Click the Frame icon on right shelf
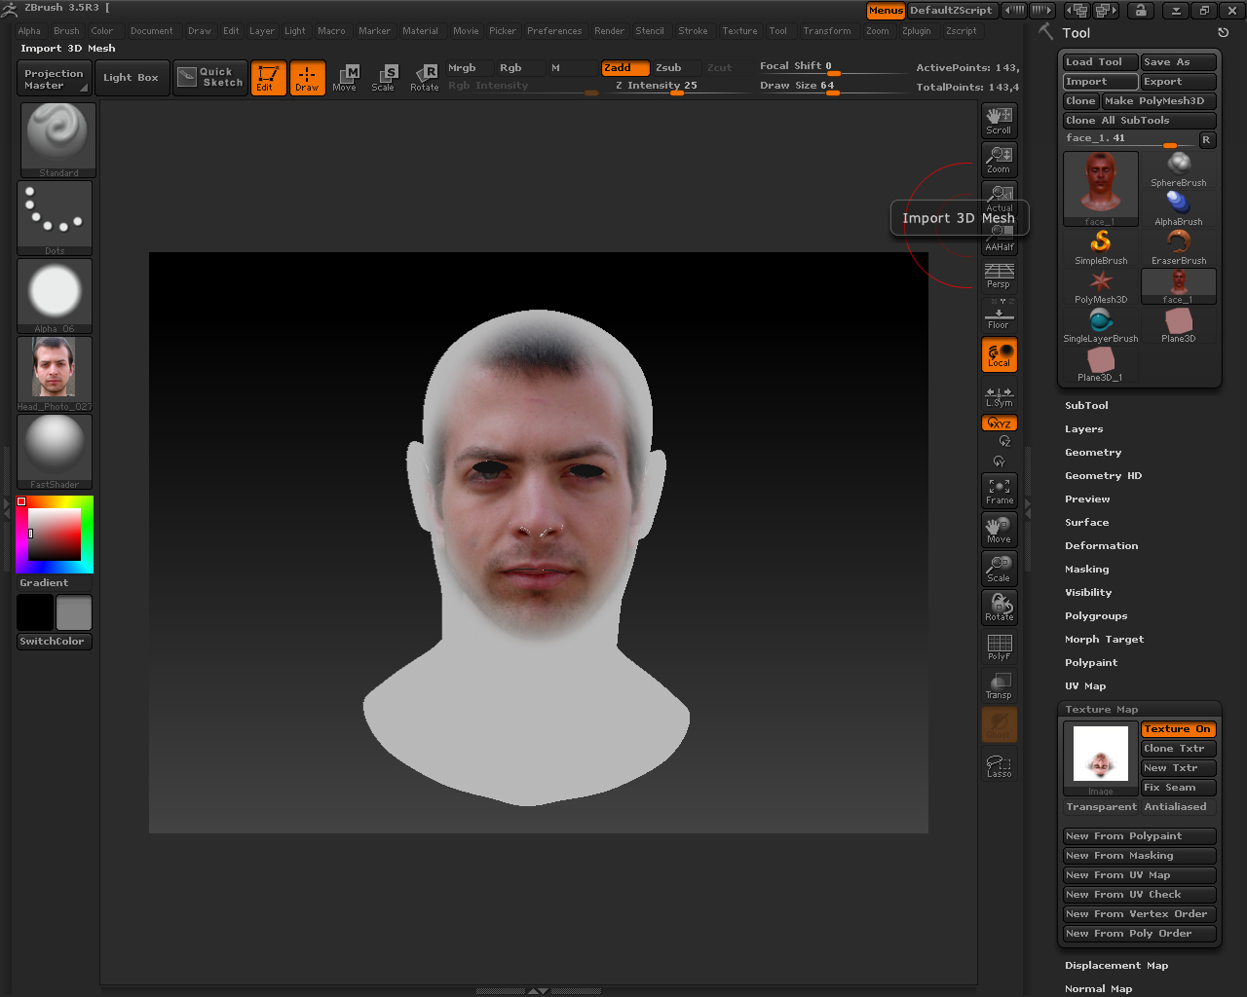Screen dimensions: 1247x997 [999, 491]
